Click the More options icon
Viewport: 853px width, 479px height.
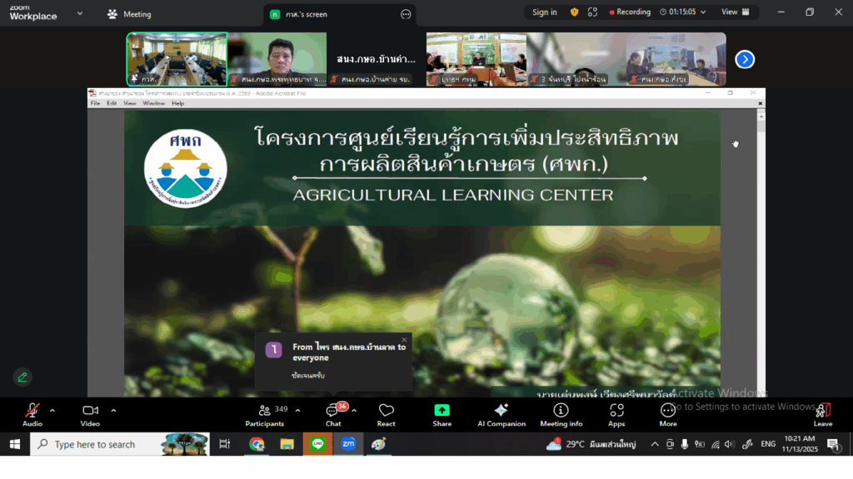[668, 412]
